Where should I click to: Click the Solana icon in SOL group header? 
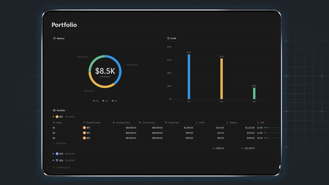(x=57, y=160)
